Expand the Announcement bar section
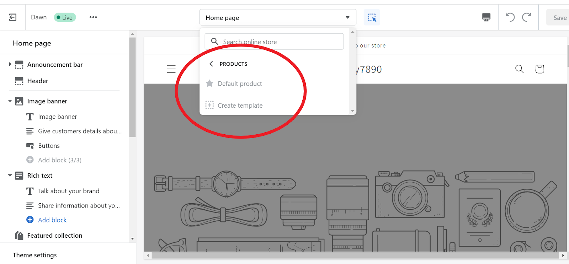 (10, 64)
